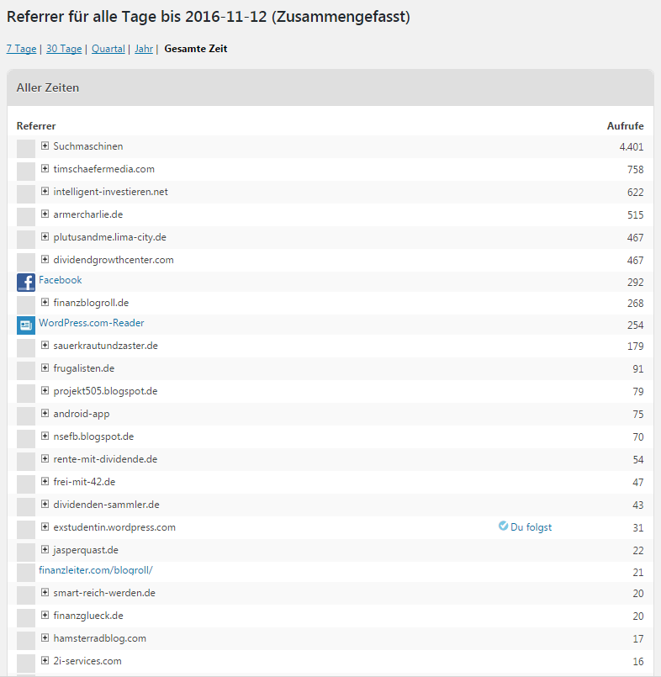The height and width of the screenshot is (677, 661).
Task: Expand the android-app referrer row
Action: [x=45, y=414]
